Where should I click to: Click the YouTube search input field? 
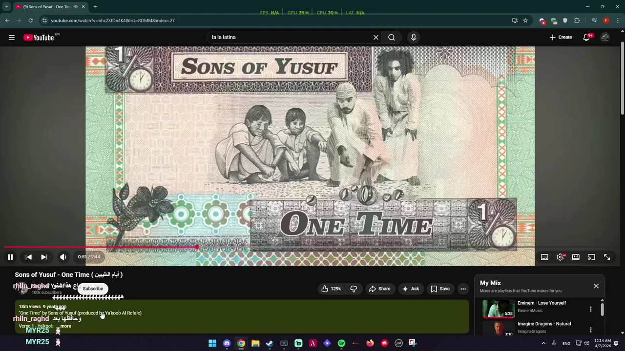pos(291,38)
